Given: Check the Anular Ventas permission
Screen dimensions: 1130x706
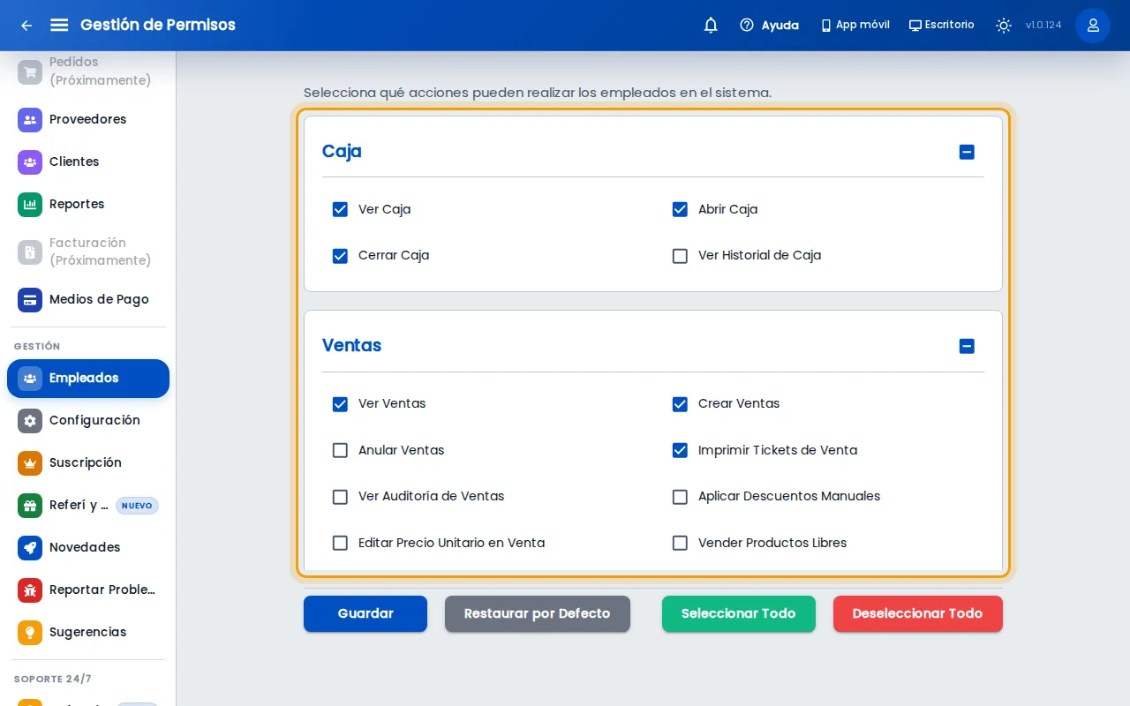Looking at the screenshot, I should pyautogui.click(x=340, y=450).
